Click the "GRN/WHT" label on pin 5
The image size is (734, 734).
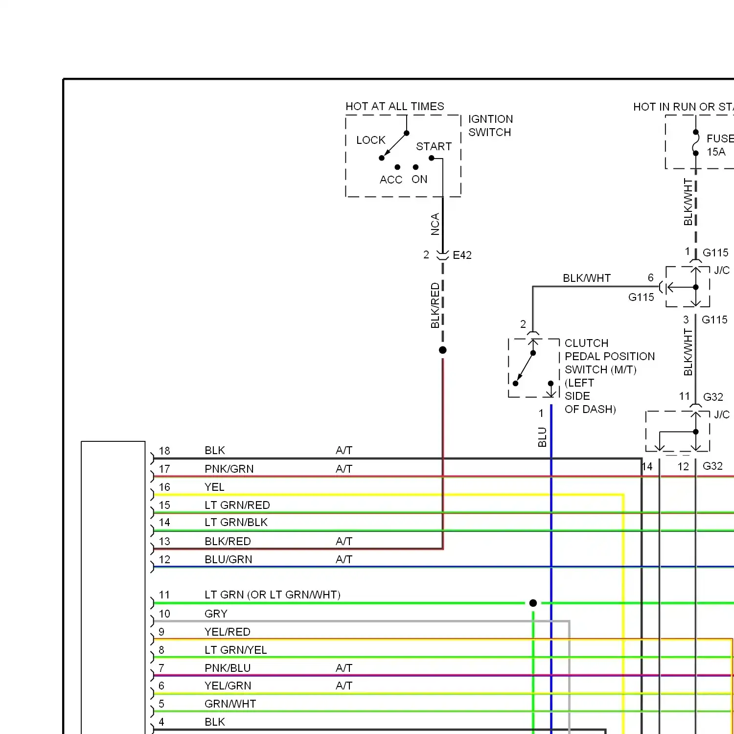pyautogui.click(x=230, y=704)
